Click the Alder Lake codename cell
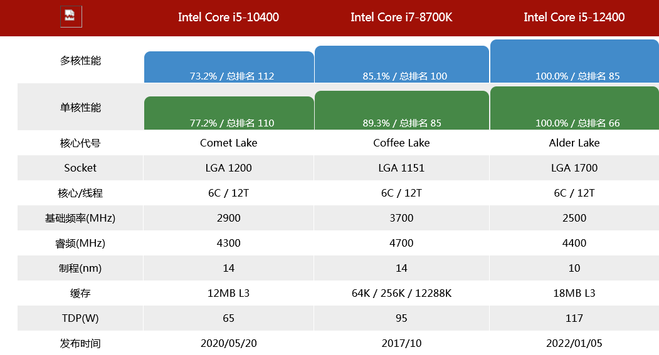 click(574, 143)
